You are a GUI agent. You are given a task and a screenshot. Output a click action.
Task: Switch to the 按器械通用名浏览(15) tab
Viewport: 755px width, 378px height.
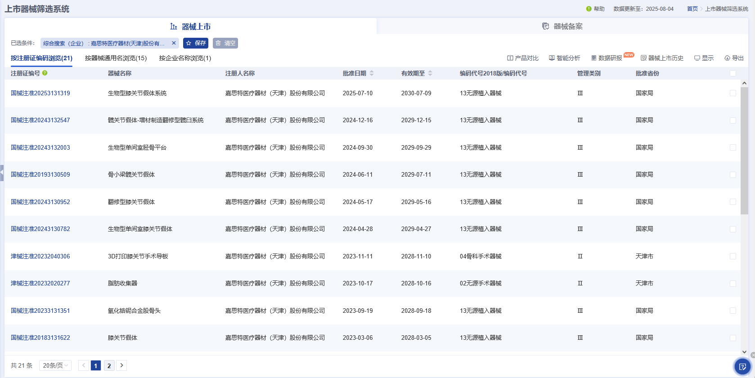(116, 58)
